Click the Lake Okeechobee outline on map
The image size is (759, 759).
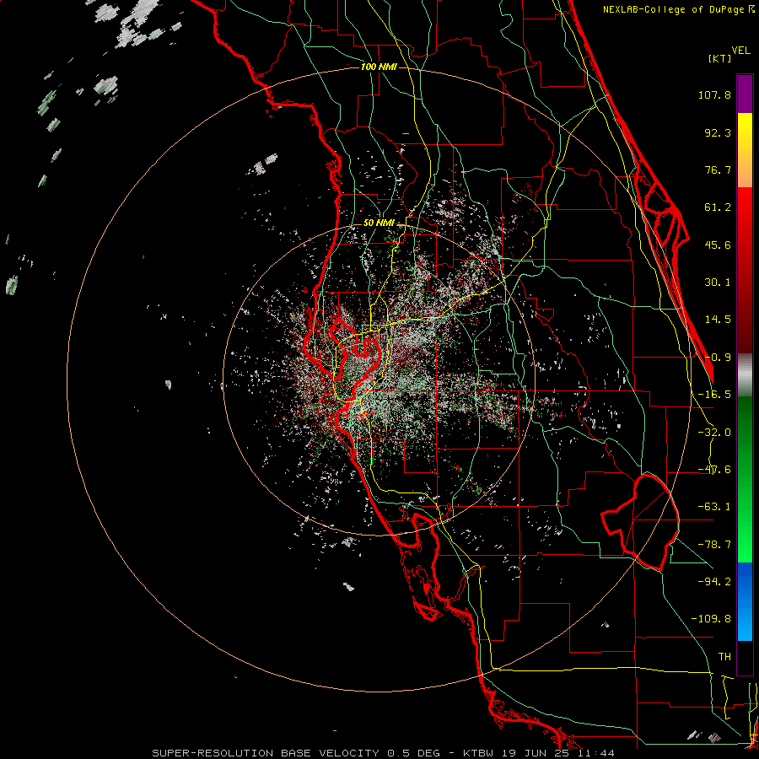point(640,522)
